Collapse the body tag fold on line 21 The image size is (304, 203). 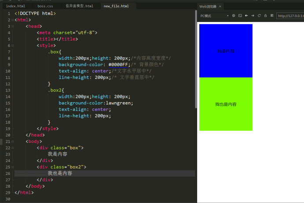coord(13,142)
